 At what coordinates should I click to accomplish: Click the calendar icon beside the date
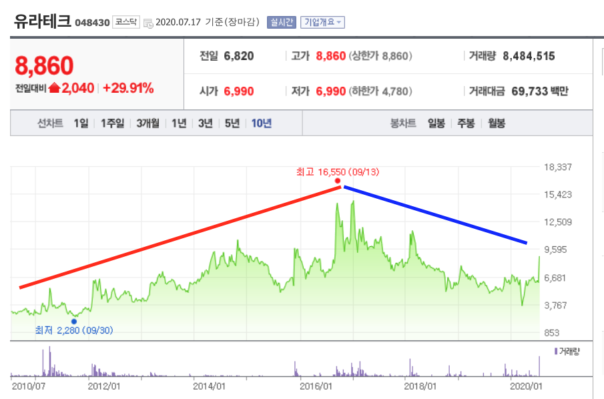pos(148,23)
